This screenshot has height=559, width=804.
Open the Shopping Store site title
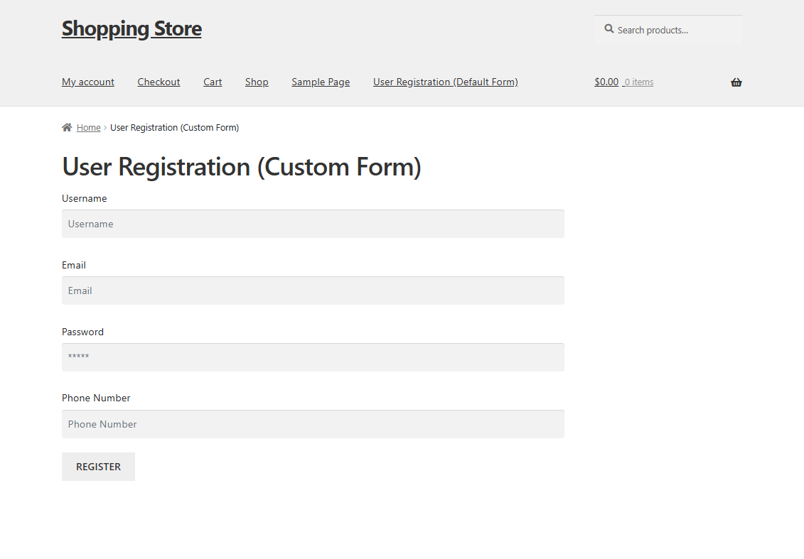click(x=132, y=28)
